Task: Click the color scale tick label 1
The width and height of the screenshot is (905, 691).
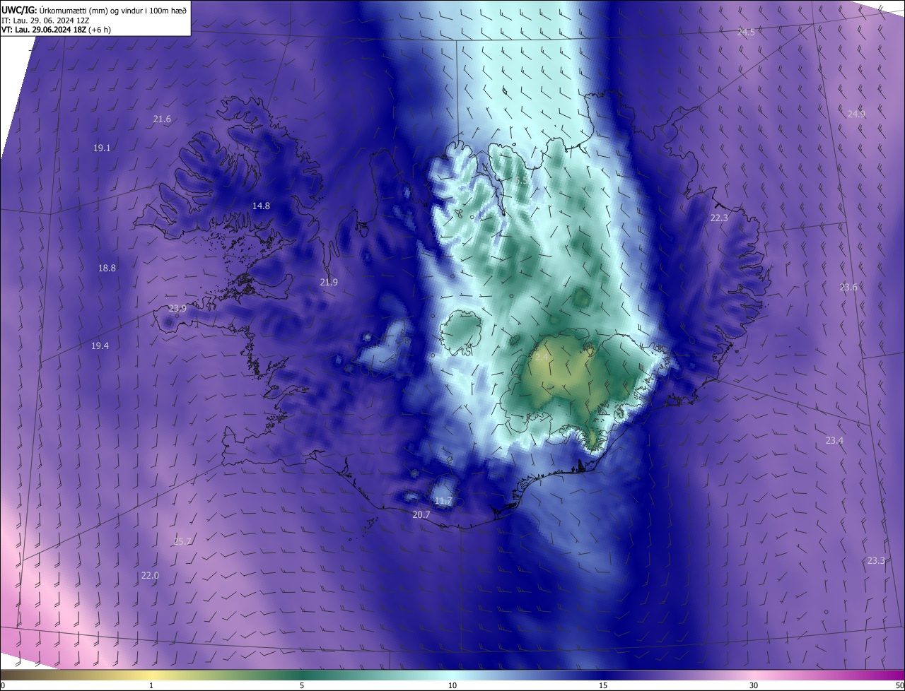Action: [x=151, y=685]
